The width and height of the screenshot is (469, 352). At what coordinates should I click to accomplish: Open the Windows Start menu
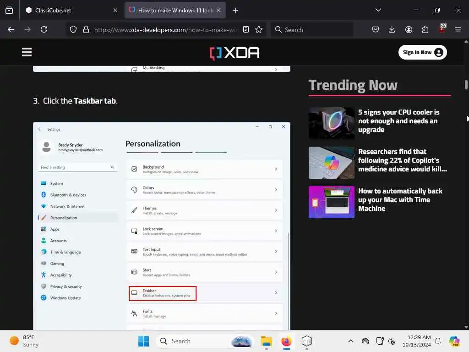tap(143, 341)
